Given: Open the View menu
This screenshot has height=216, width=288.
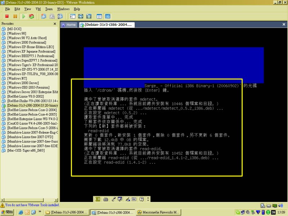Looking at the screenshot, I should (x=28, y=9).
